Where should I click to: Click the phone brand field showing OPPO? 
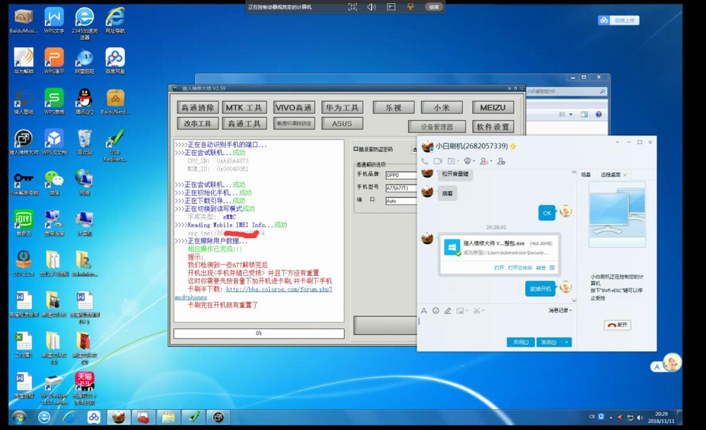[x=401, y=175]
